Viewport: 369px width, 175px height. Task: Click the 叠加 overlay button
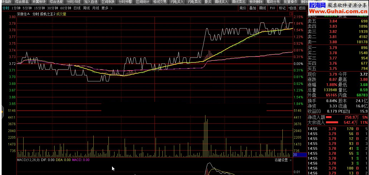253,8
